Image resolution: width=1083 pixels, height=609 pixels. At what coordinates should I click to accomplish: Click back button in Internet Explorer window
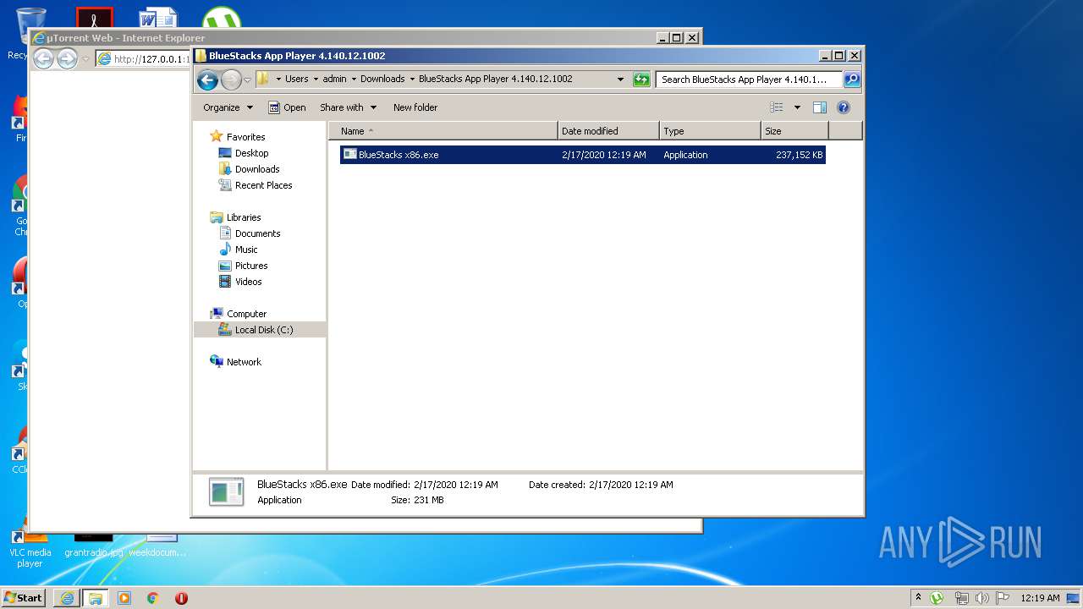click(43, 58)
